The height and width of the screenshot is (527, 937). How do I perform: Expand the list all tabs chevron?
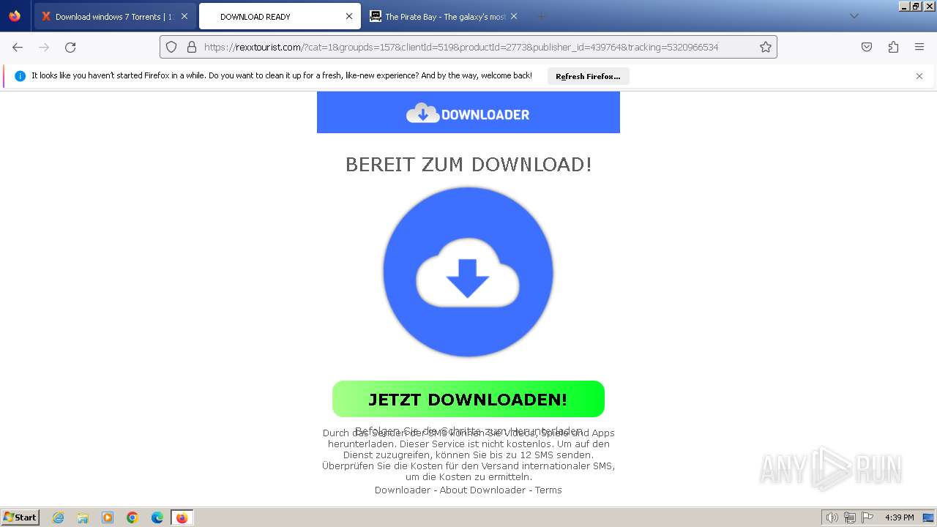854,16
